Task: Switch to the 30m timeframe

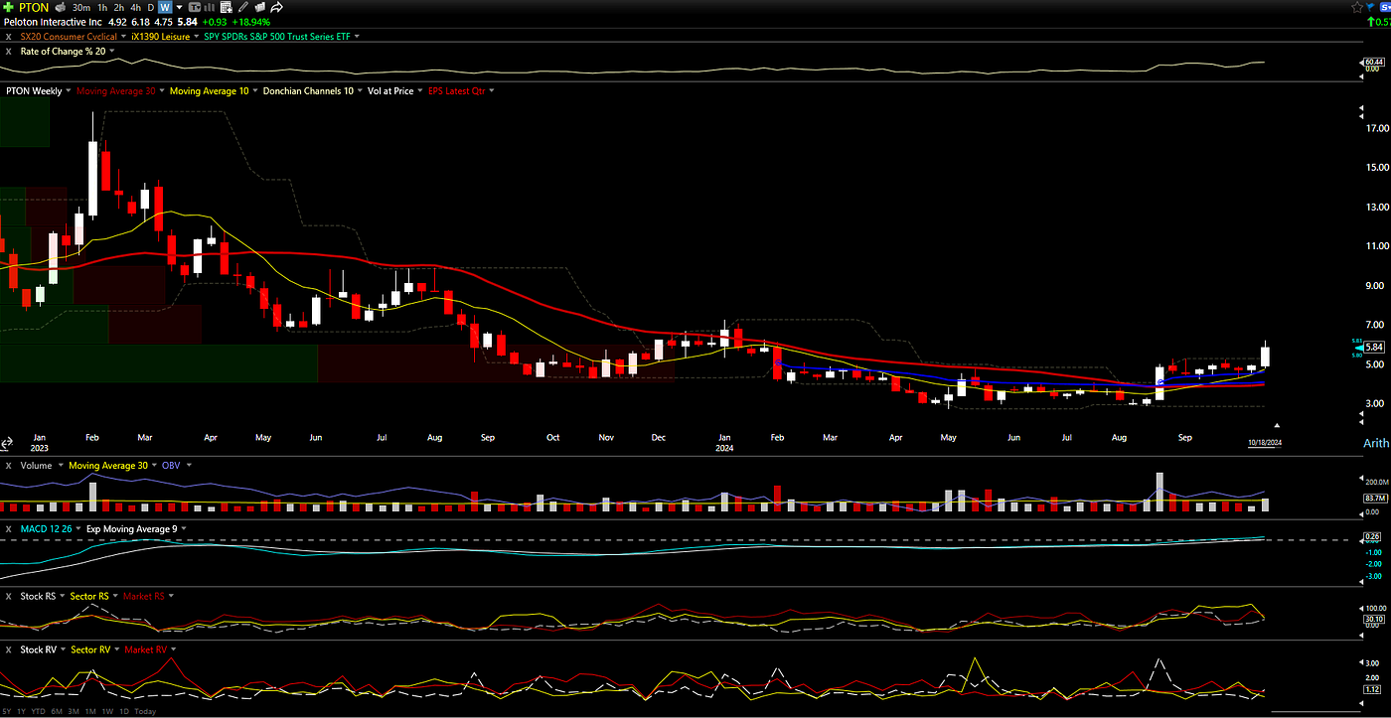Action: point(81,7)
